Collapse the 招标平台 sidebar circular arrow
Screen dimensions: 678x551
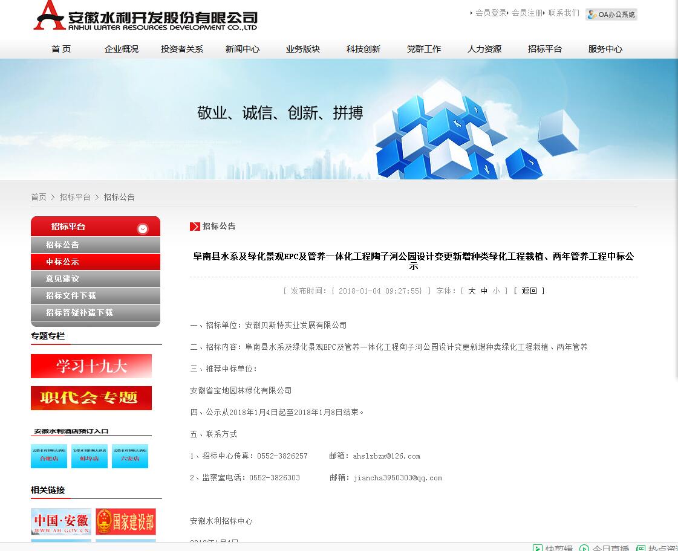pos(143,228)
